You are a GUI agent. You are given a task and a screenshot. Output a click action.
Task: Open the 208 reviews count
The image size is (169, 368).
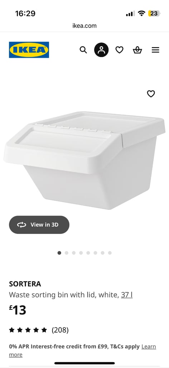point(60,330)
